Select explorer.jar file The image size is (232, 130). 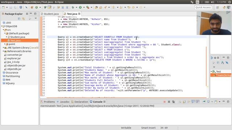tap(12, 58)
